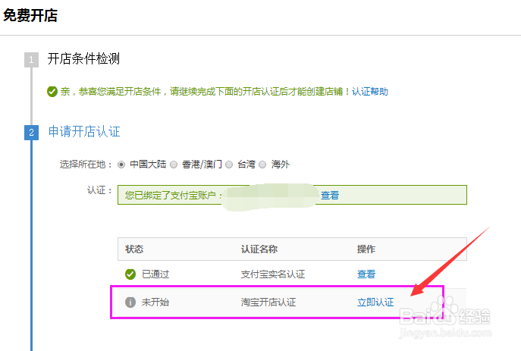Click 查看 next to bound Alipay account

[330, 196]
